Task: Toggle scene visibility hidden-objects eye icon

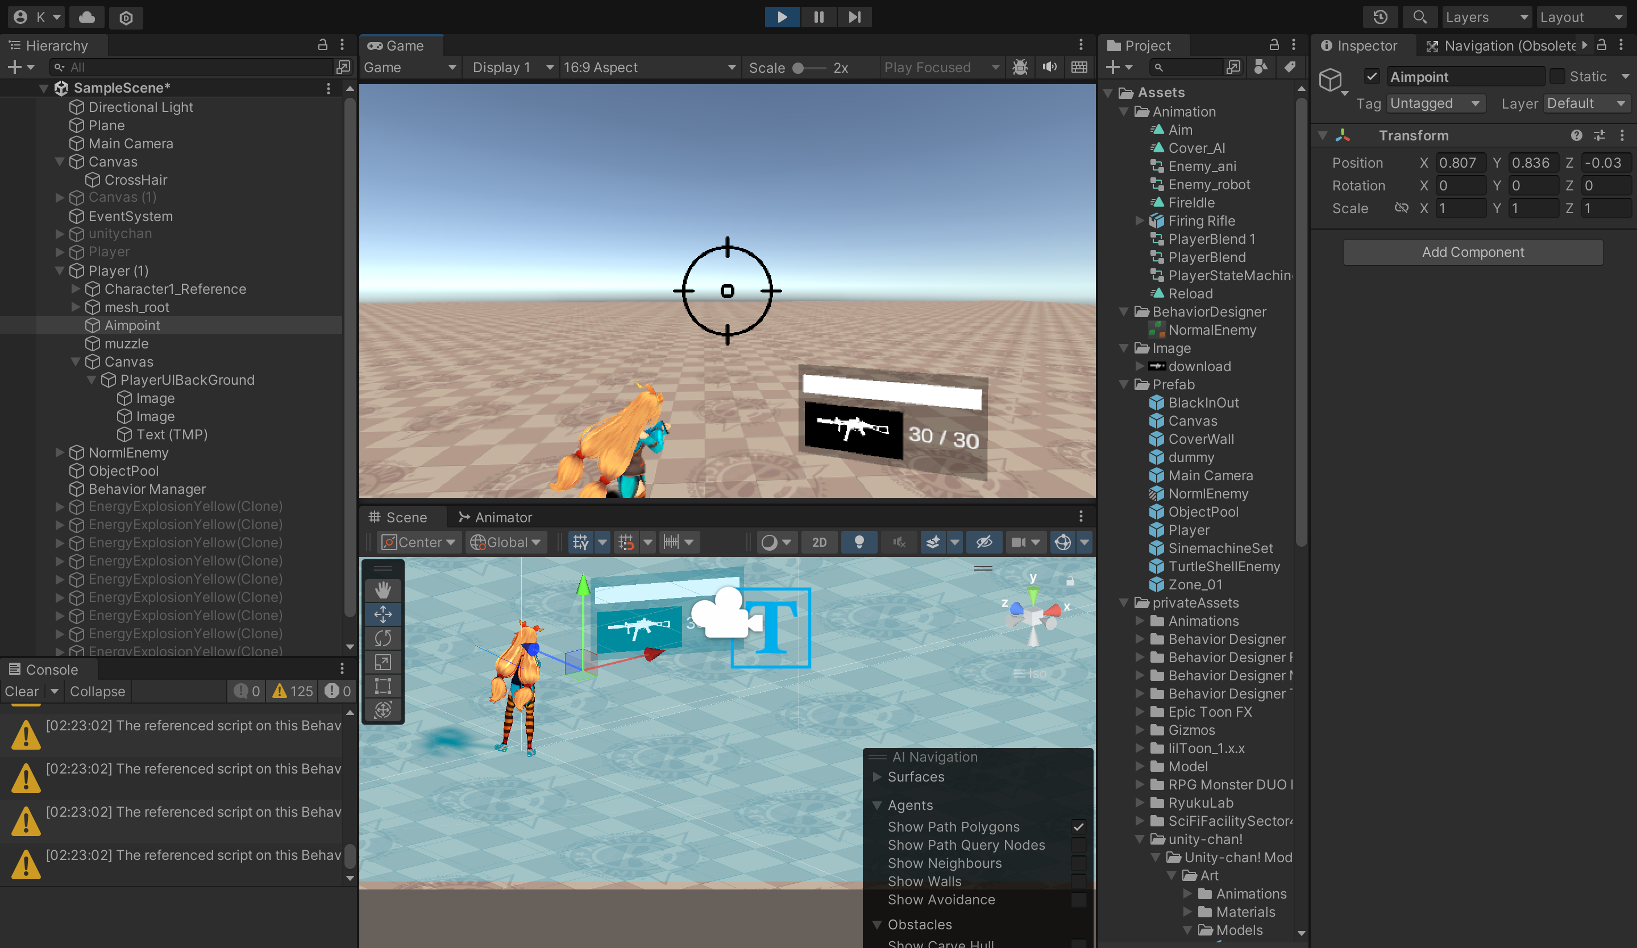Action: tap(983, 542)
